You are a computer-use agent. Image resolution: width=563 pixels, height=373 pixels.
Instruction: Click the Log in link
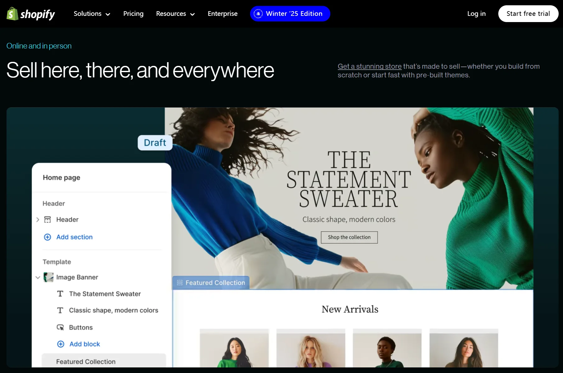tap(476, 14)
